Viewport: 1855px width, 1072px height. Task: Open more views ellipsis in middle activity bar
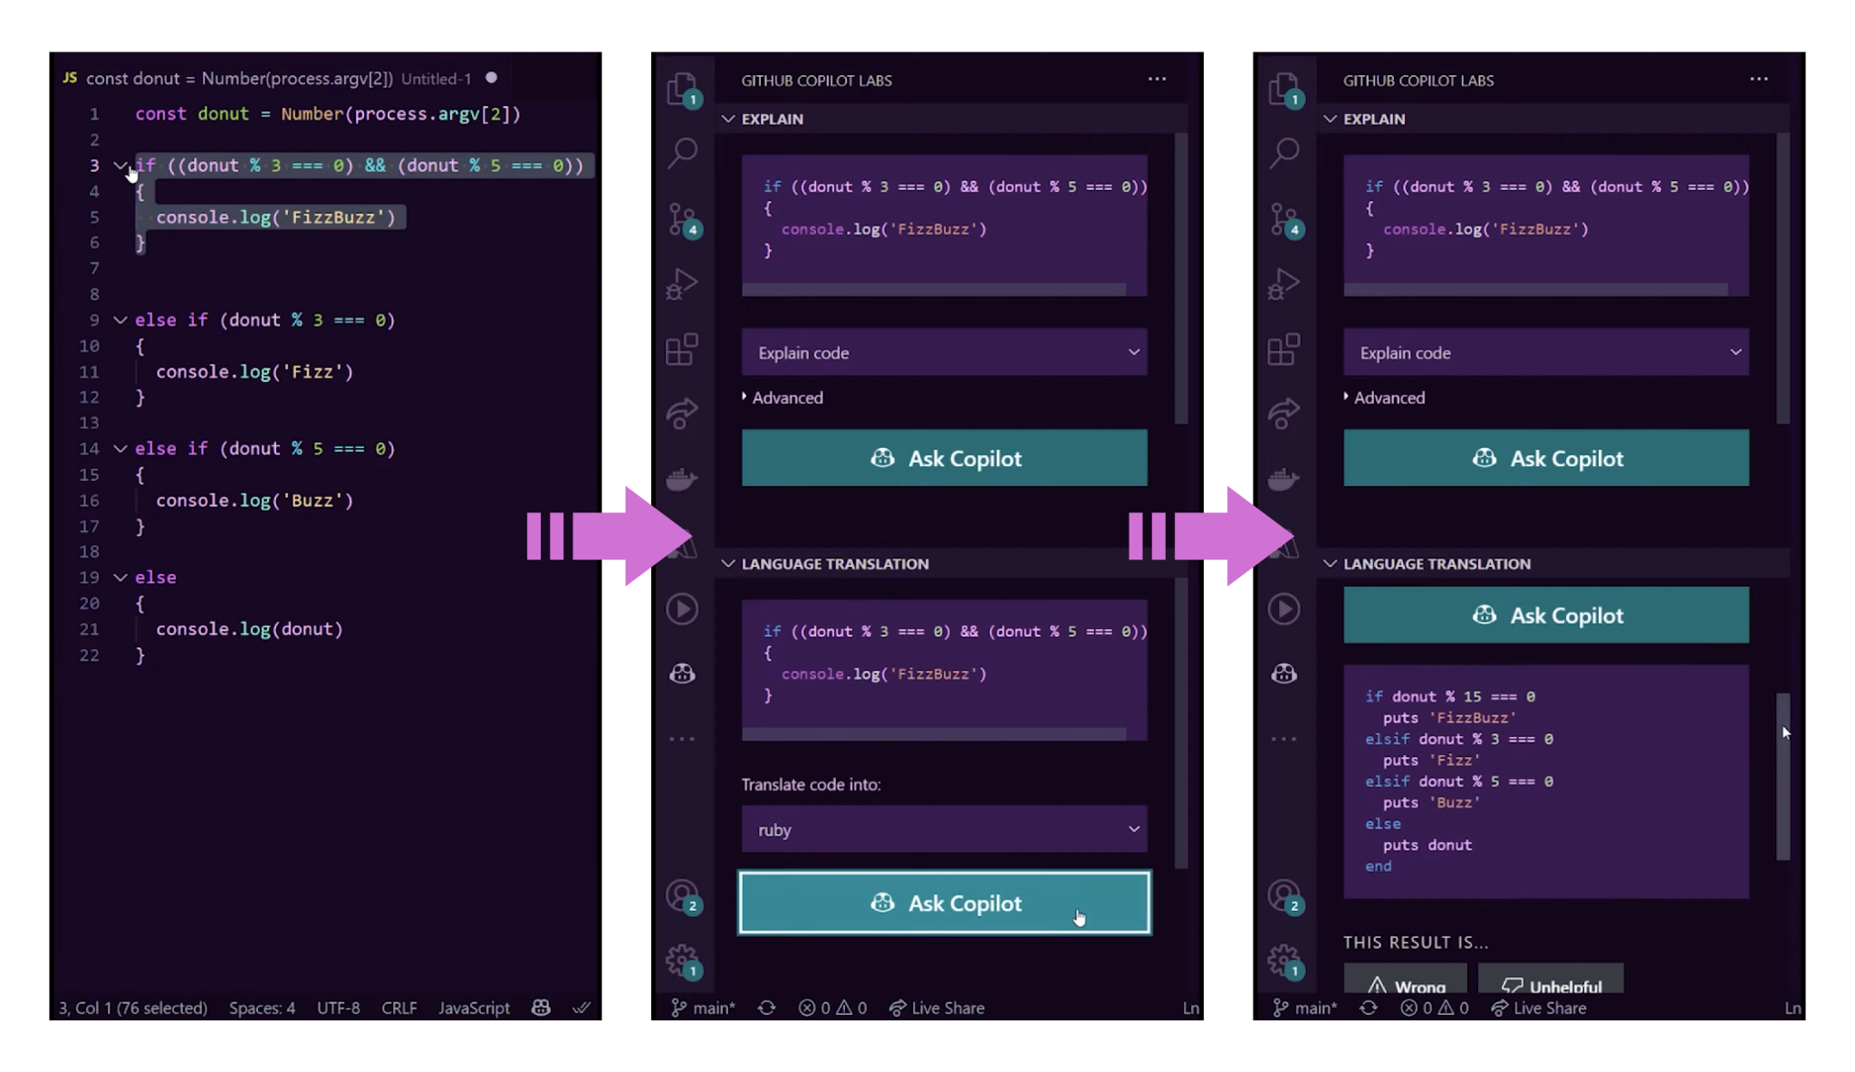click(682, 739)
